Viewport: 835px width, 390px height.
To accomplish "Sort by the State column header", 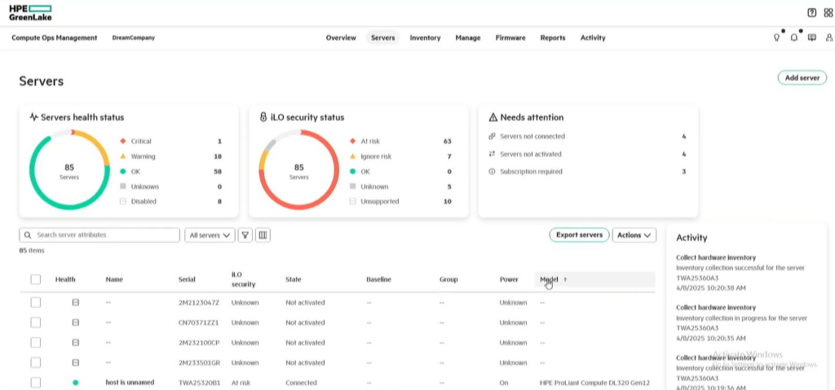I will tap(294, 279).
